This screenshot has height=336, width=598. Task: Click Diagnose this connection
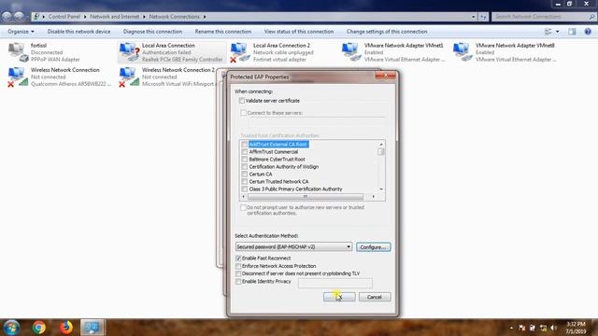click(152, 32)
